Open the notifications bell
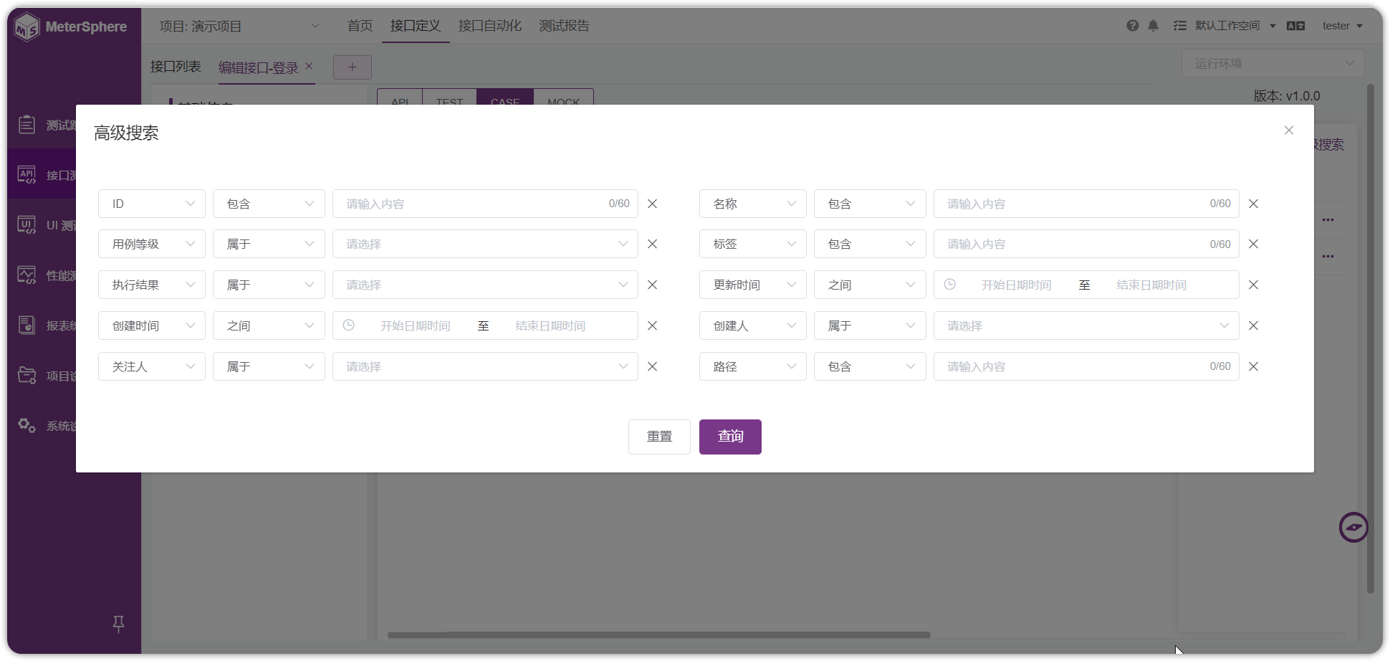1390x661 pixels. coord(1154,26)
